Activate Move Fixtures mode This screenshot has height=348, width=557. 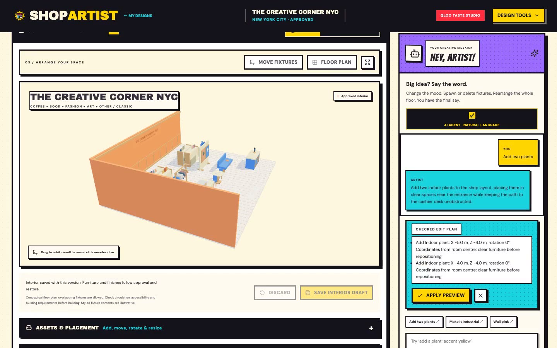click(x=273, y=62)
